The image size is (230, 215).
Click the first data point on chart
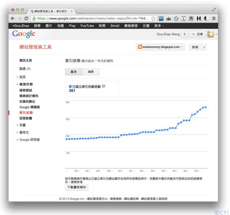pyautogui.click(x=67, y=139)
